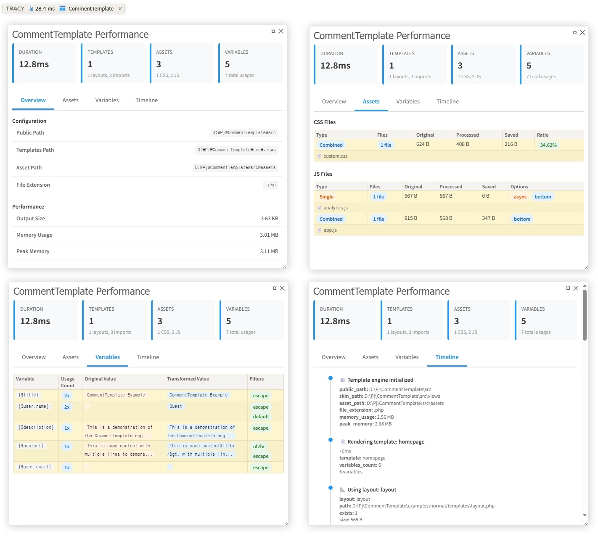Click the Templates Path value in Configuration
Viewport: 598px width, 539px height.
tap(236, 150)
